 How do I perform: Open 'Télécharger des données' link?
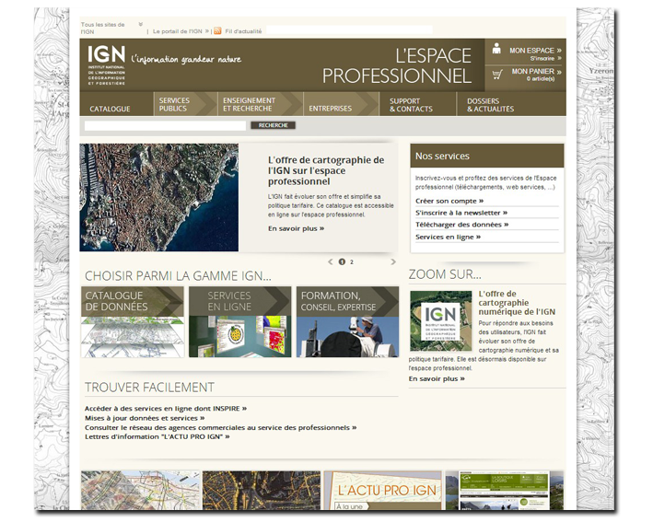(x=461, y=225)
